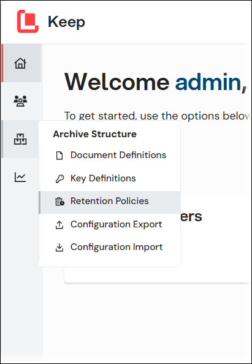This screenshot has width=252, height=364.
Task: Click the Welcome heading word
Action: (x=117, y=82)
